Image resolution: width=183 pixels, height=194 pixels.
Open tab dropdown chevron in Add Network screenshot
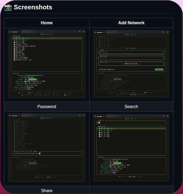click(x=110, y=32)
